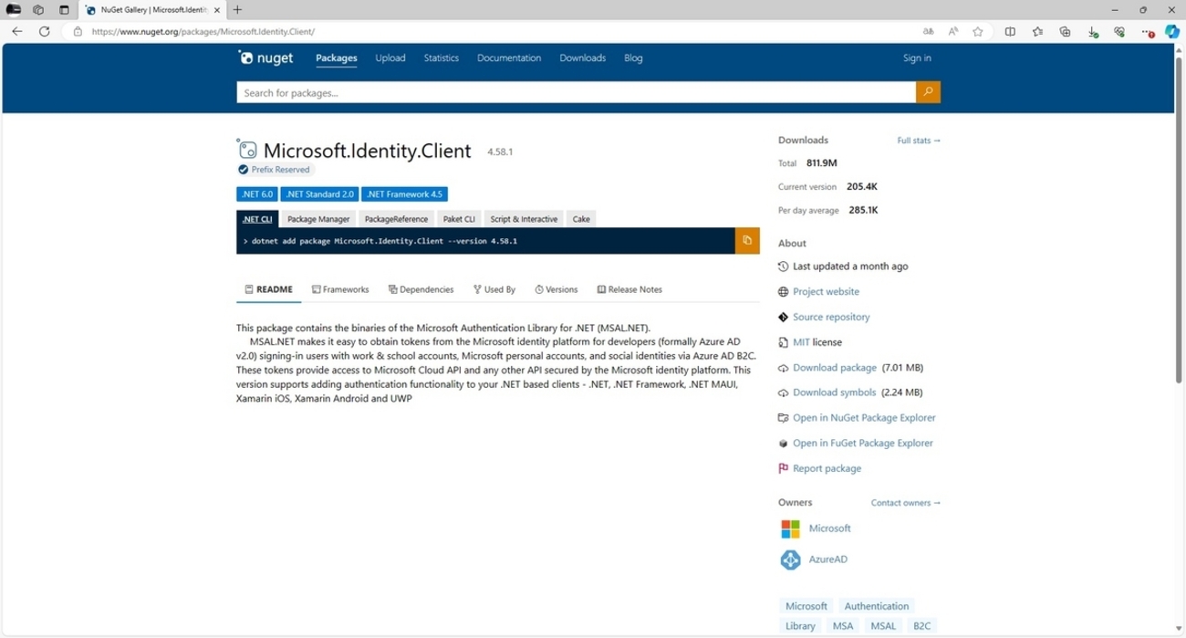Toggle the favorites star for this page
The height and width of the screenshot is (638, 1186).
click(x=977, y=30)
